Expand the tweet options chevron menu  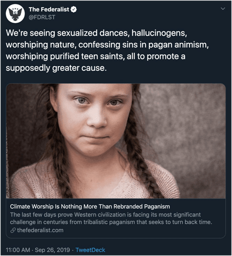(x=223, y=8)
